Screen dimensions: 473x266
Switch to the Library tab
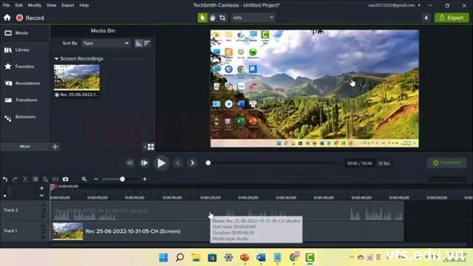[x=24, y=50]
